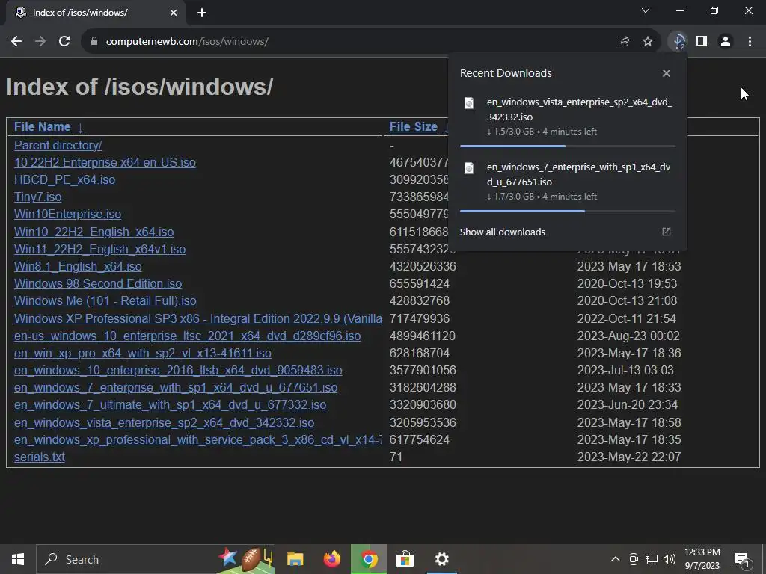Open a new browser tab
The image size is (766, 574).
[202, 13]
